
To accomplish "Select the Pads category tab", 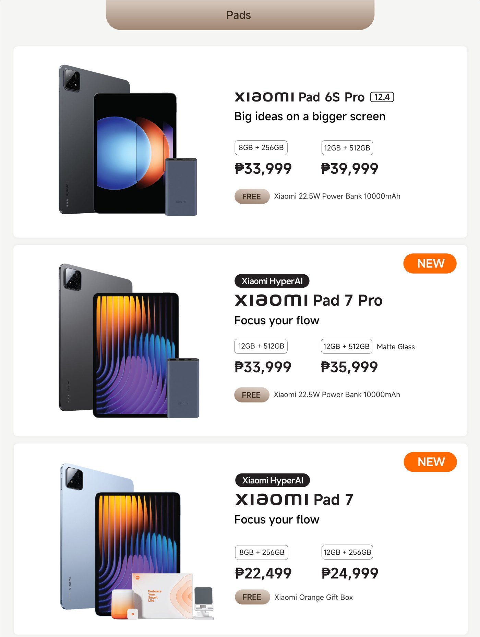I will point(240,15).
